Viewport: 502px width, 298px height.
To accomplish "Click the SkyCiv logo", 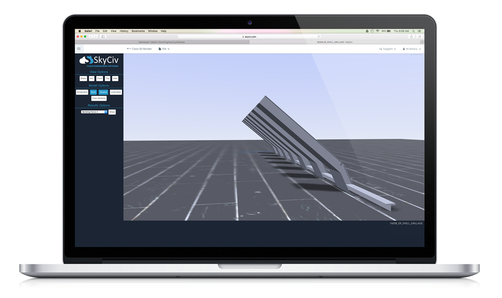I will point(99,61).
